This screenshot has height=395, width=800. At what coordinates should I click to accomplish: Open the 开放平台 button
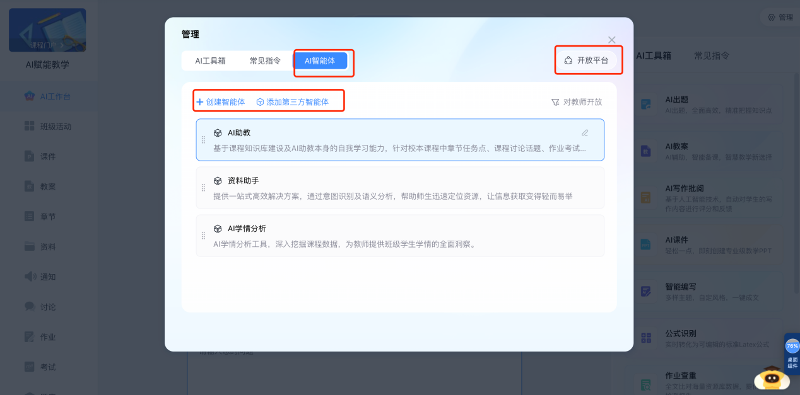click(x=586, y=60)
